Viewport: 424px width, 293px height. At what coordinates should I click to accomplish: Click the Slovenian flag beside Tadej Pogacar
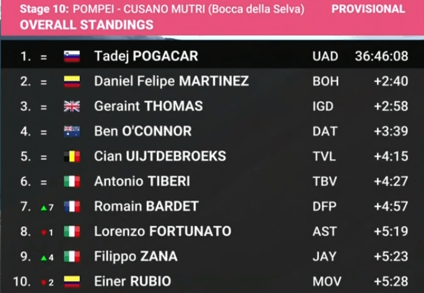(x=72, y=57)
